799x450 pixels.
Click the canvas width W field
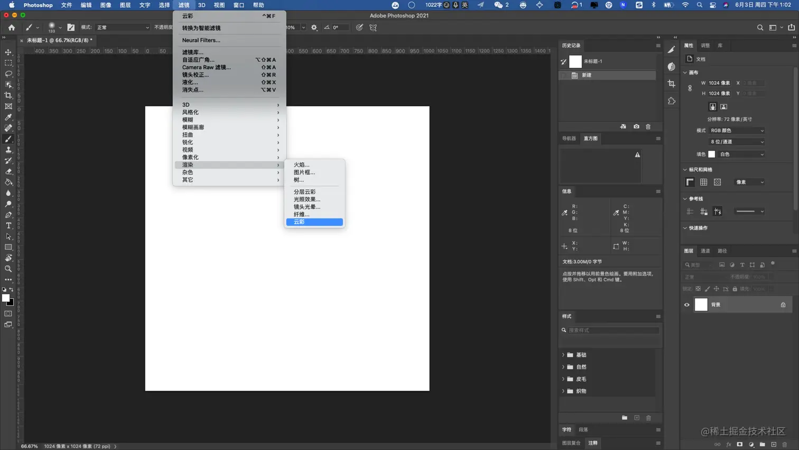[720, 83]
